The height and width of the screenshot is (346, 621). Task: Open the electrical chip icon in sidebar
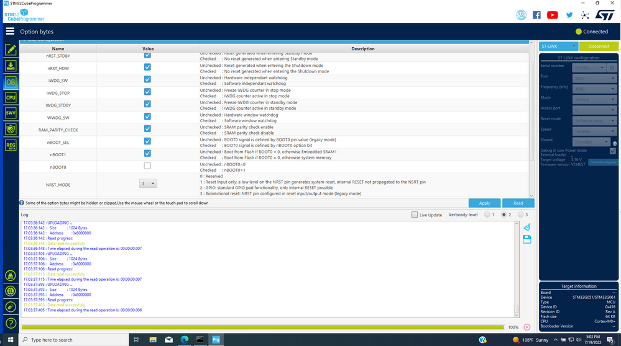click(11, 291)
